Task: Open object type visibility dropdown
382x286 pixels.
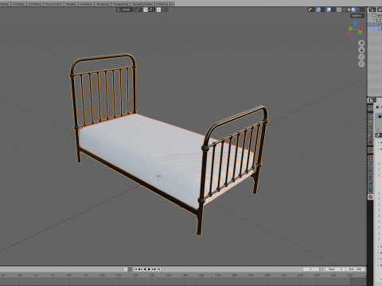Action: click(311, 10)
